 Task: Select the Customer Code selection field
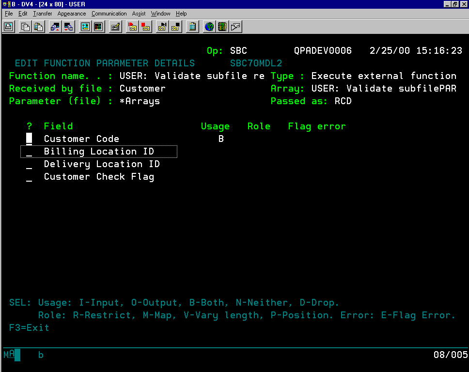click(29, 139)
